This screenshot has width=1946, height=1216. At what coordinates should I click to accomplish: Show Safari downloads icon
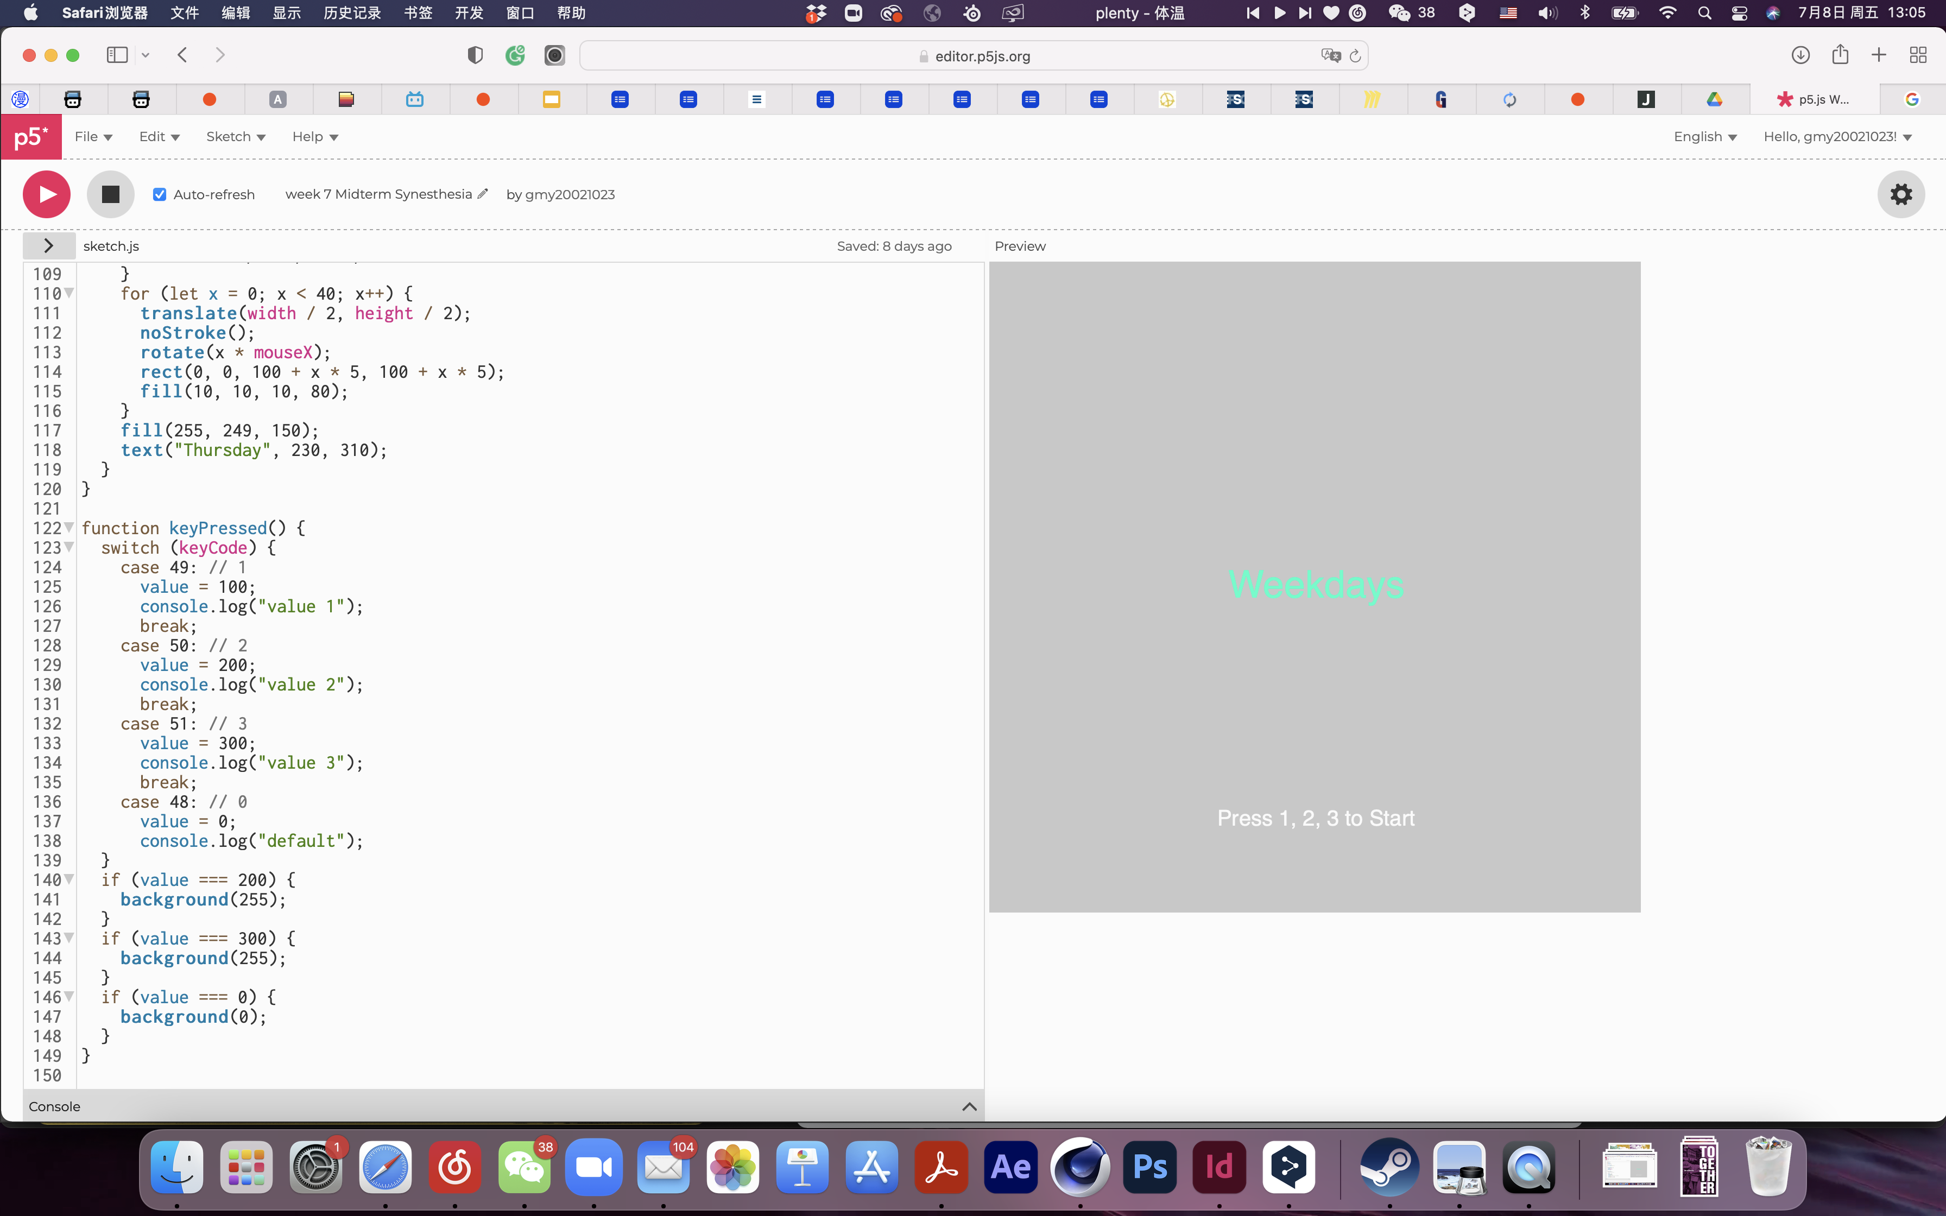tap(1800, 55)
